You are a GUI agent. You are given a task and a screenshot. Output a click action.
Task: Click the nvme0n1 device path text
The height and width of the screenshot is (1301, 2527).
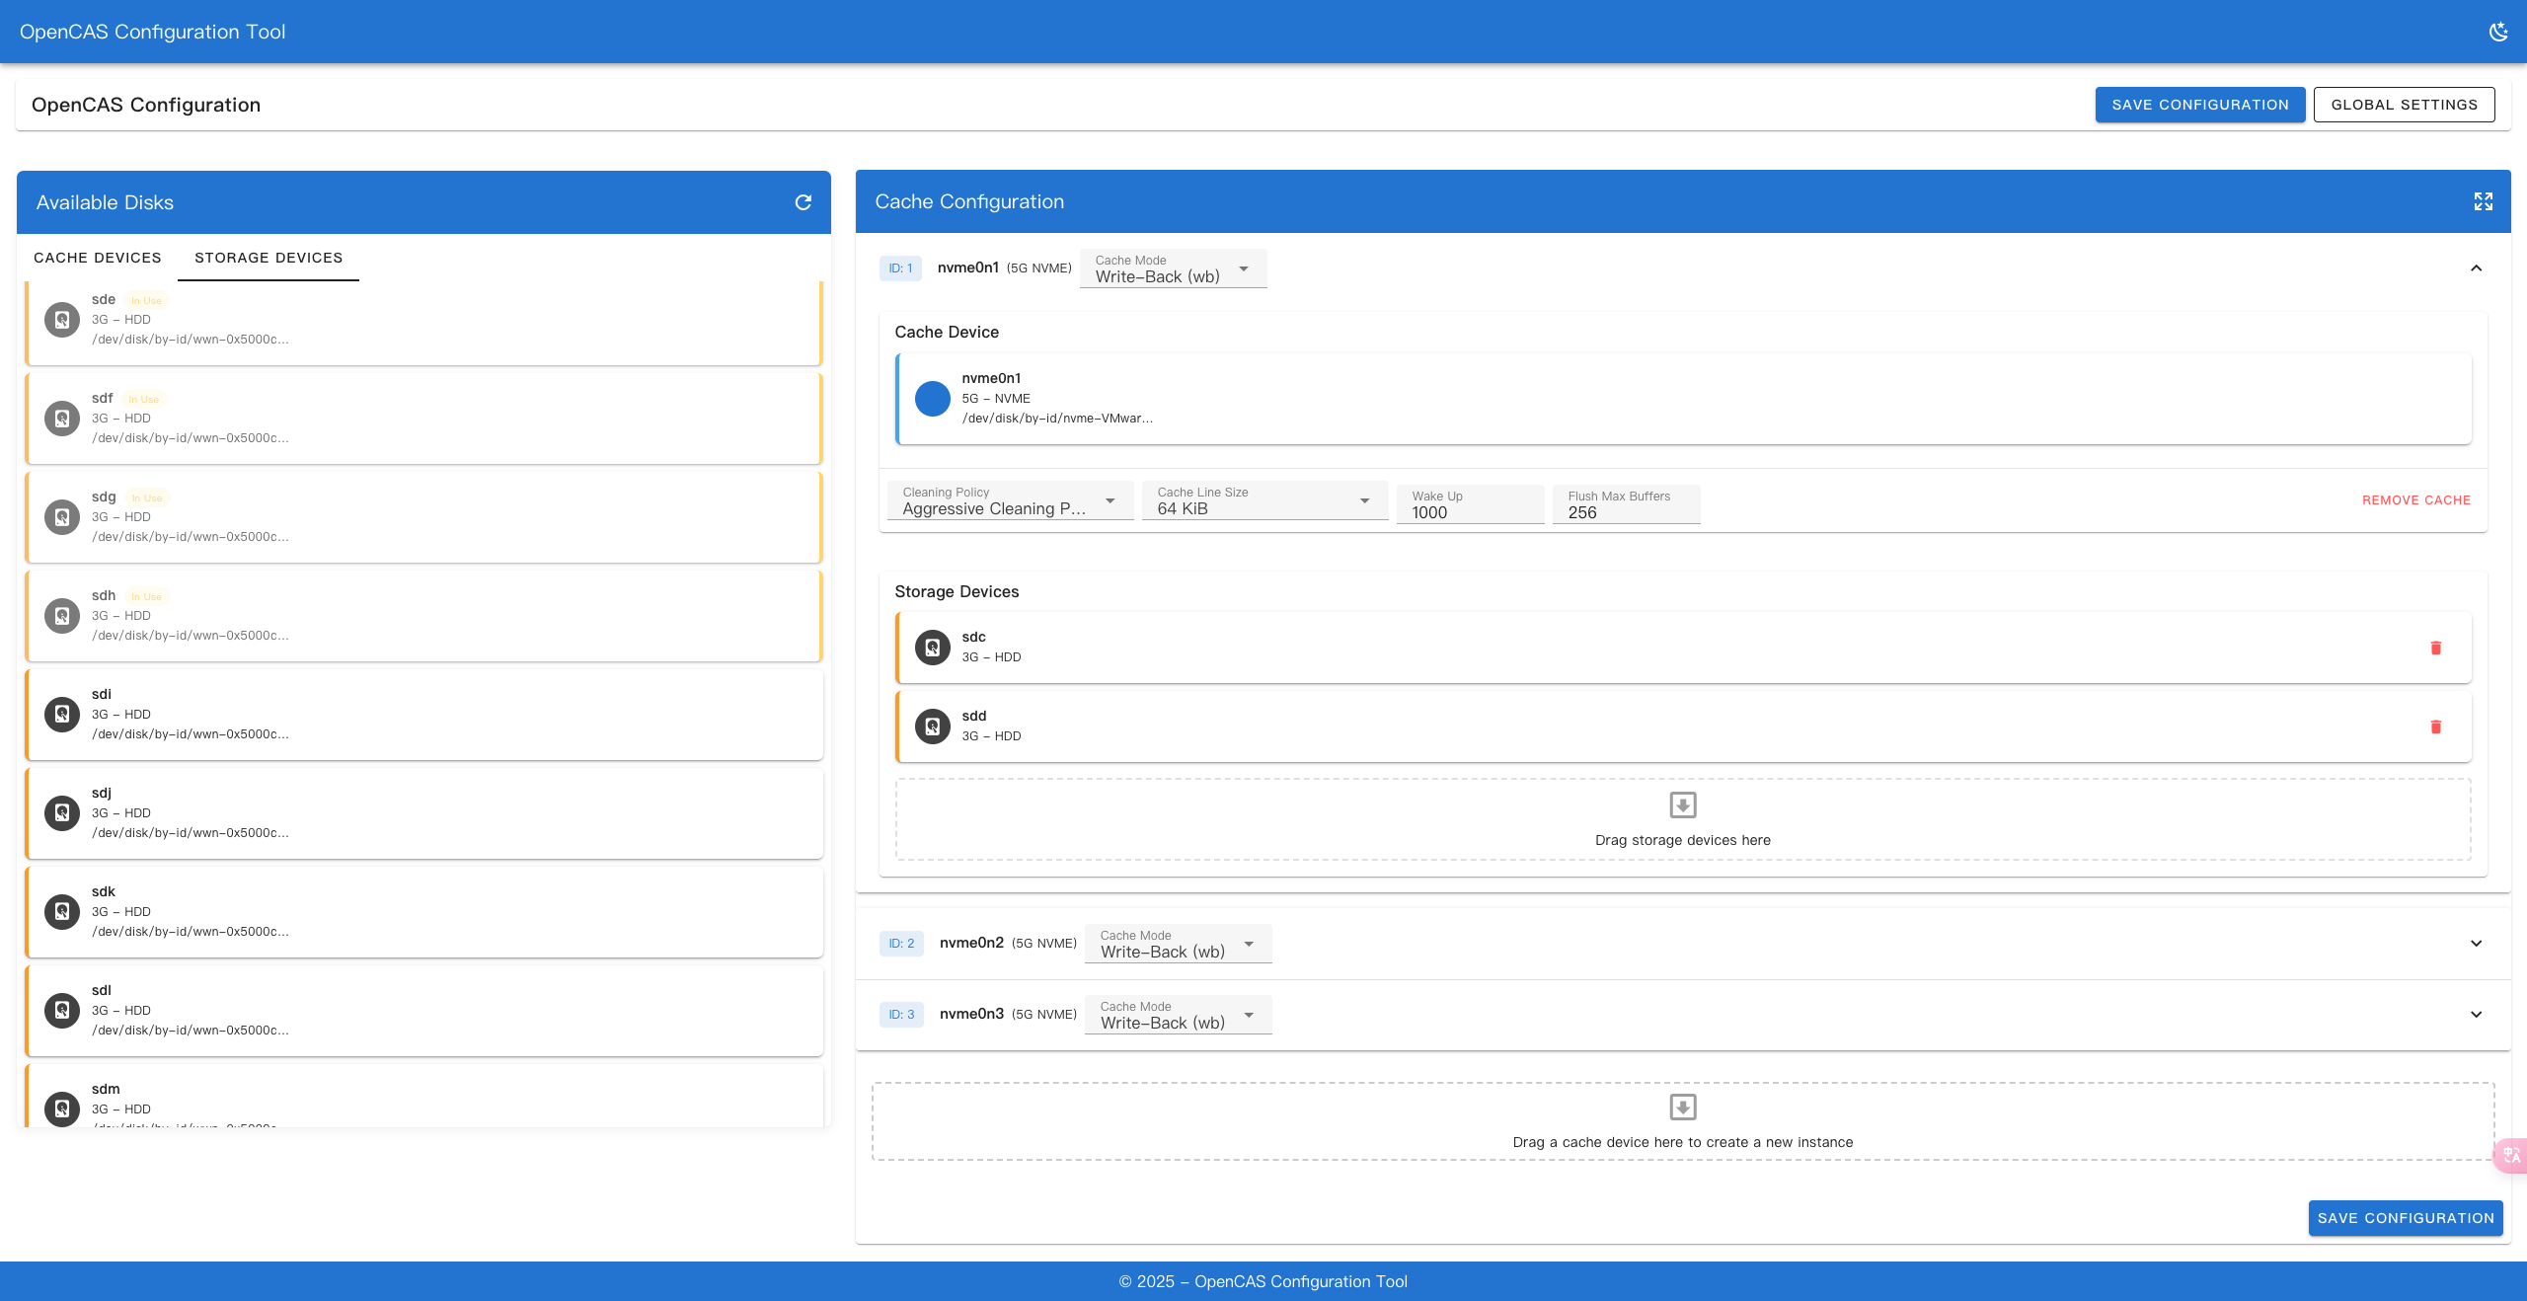1057,419
